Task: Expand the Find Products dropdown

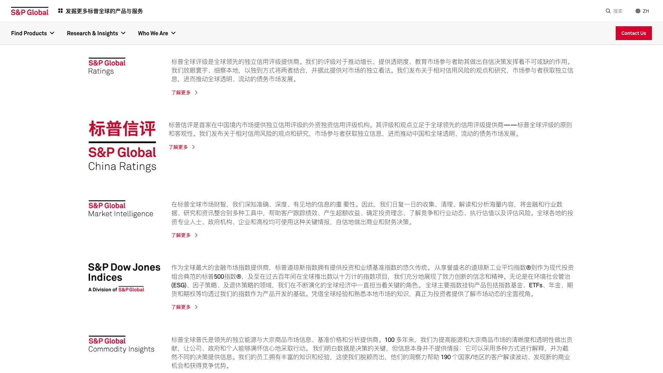Action: 32,33
